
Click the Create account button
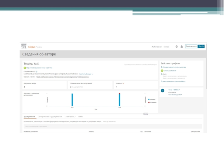pos(191,46)
